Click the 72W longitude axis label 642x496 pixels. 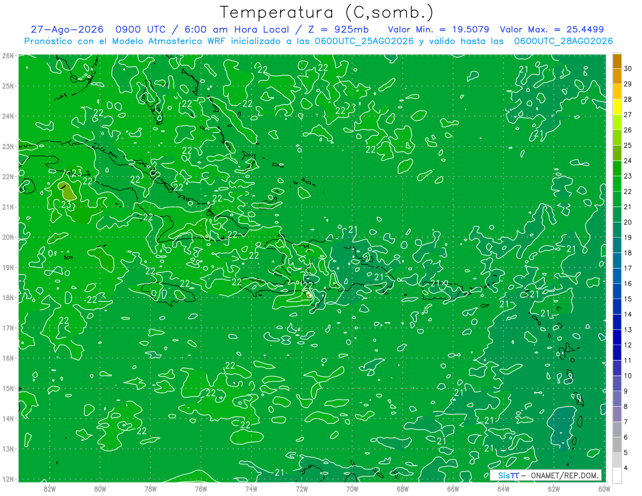pos(302,489)
